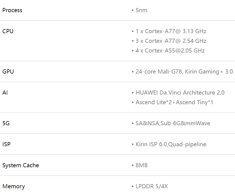Click the 5nm process value
Viewport: 235px width, 196px height.
tap(141, 10)
